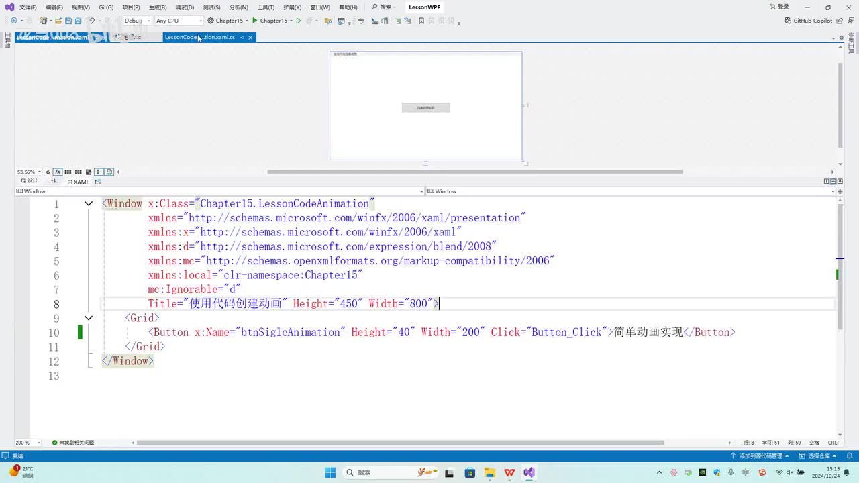Image resolution: width=859 pixels, height=483 pixels.
Task: Switch to the 设计 design pane tab
Action: pos(30,182)
